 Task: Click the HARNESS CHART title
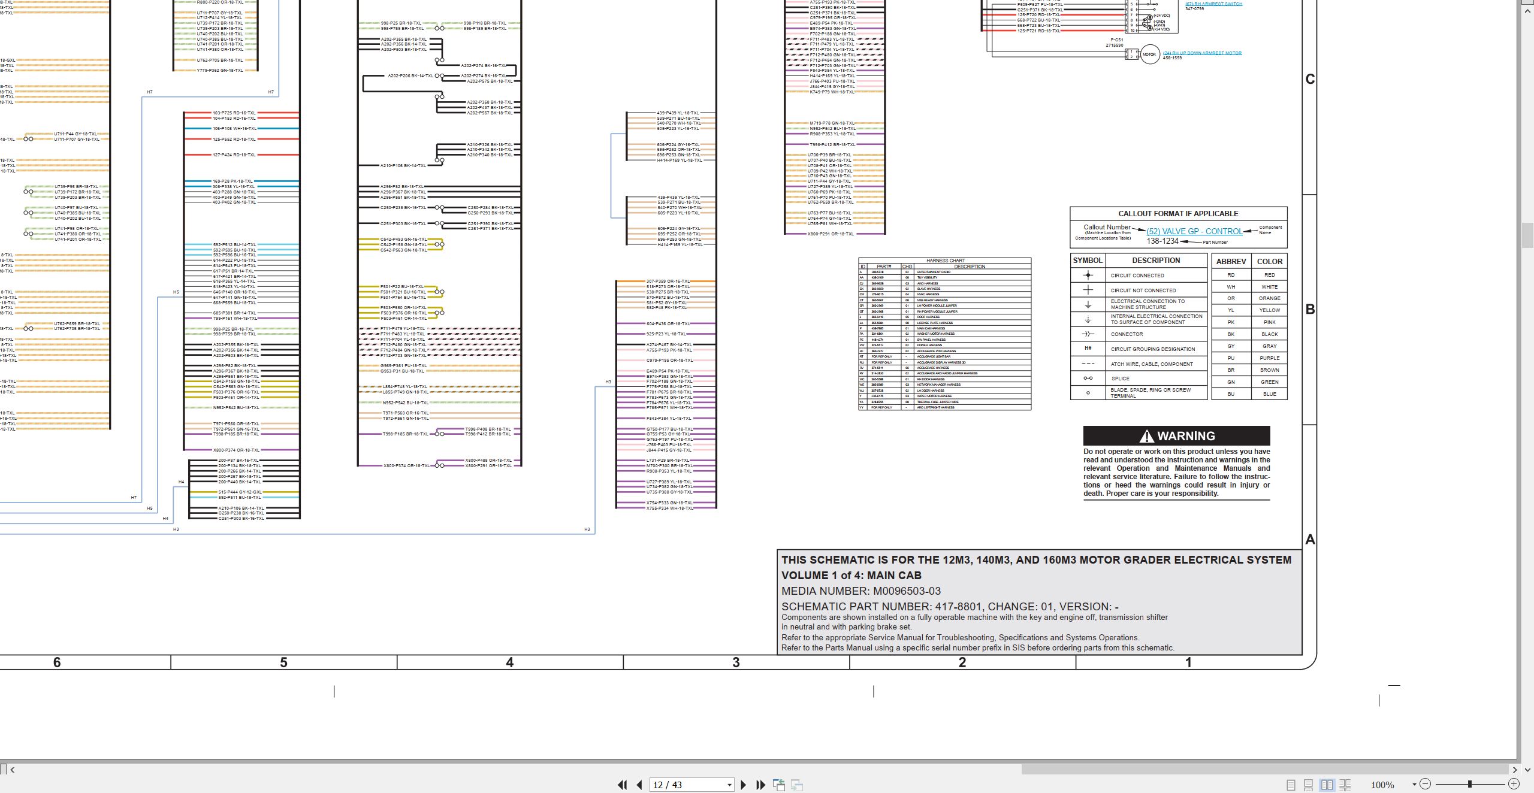tap(946, 261)
